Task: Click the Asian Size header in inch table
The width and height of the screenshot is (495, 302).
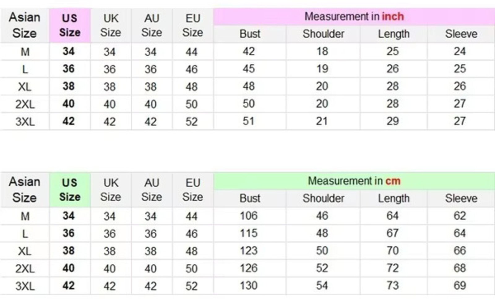Action: pos(24,25)
